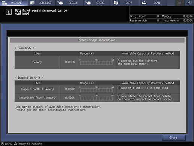
Task: Click the information icon beside message
Action: point(9,12)
